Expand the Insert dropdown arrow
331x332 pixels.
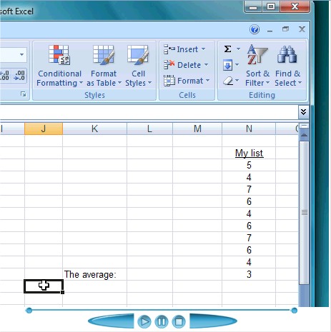pos(203,49)
